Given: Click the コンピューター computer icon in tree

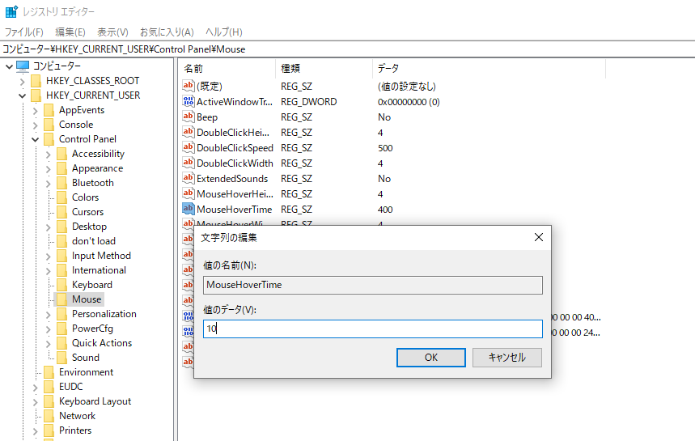Looking at the screenshot, I should point(23,66).
